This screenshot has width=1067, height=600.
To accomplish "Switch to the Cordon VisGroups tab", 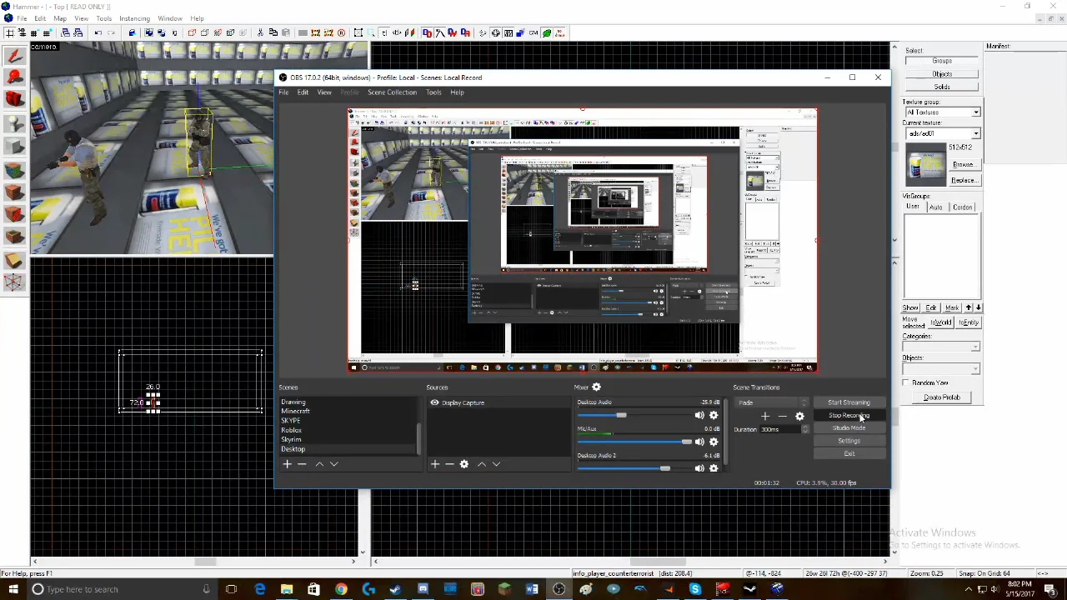I will (x=963, y=207).
